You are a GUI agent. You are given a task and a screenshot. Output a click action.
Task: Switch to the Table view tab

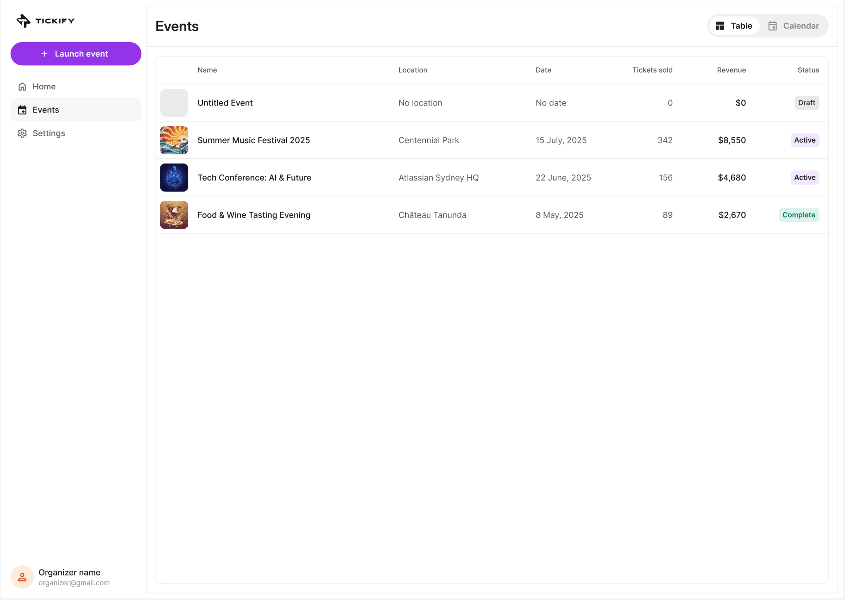pyautogui.click(x=734, y=26)
